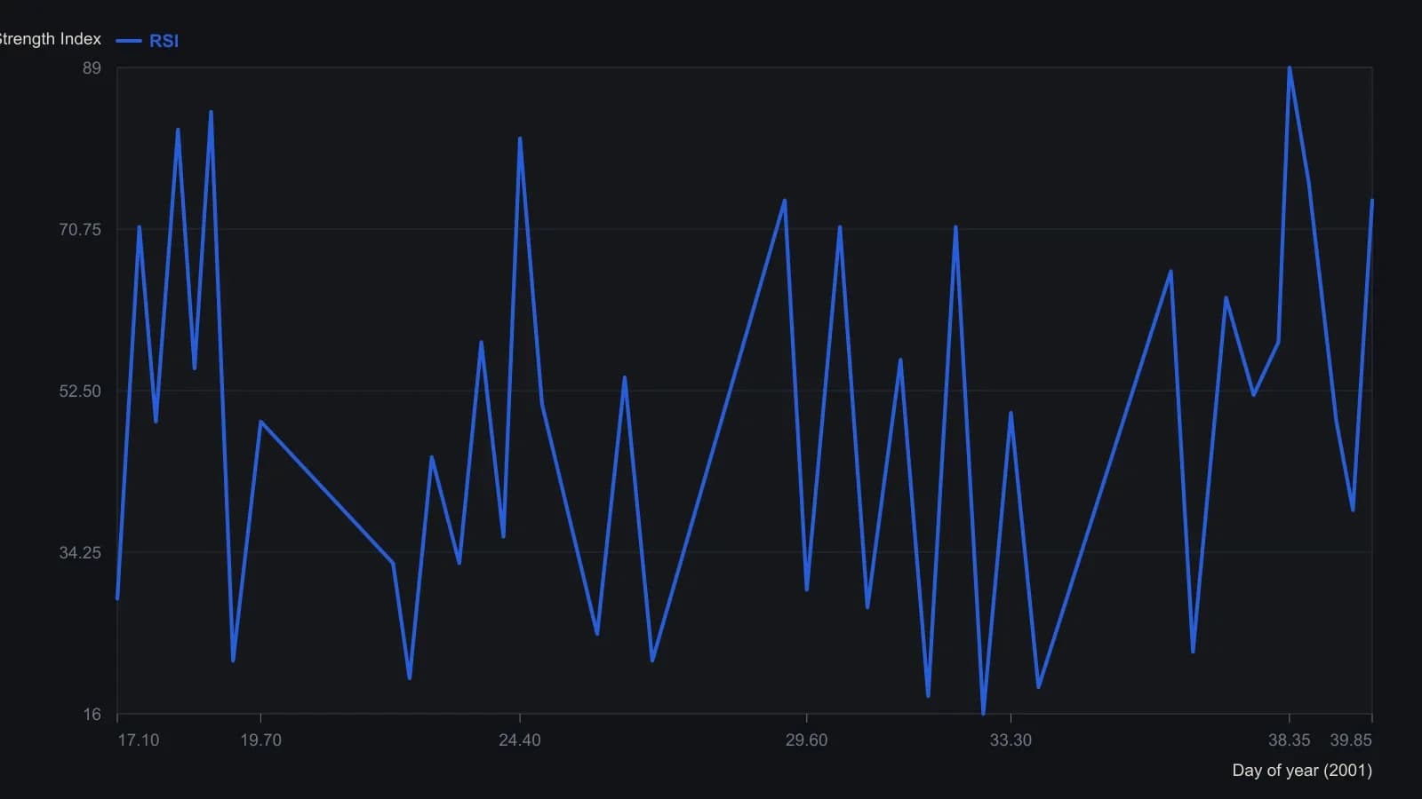Click the X-axis label 17.10
The width and height of the screenshot is (1422, 799).
click(x=139, y=740)
